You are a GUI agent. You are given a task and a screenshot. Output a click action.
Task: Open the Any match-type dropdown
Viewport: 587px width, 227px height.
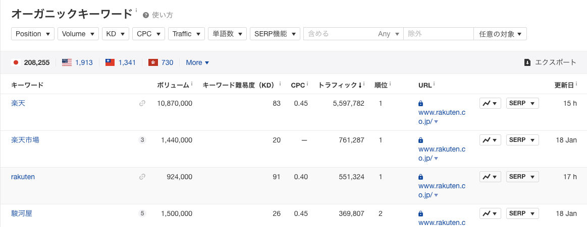tap(389, 34)
